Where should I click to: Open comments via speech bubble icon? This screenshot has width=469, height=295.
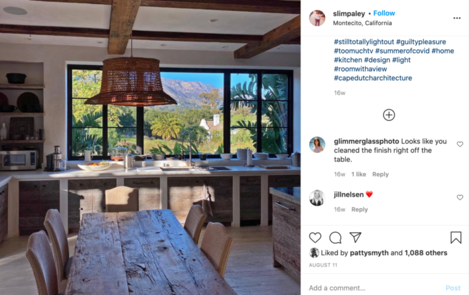click(x=335, y=238)
